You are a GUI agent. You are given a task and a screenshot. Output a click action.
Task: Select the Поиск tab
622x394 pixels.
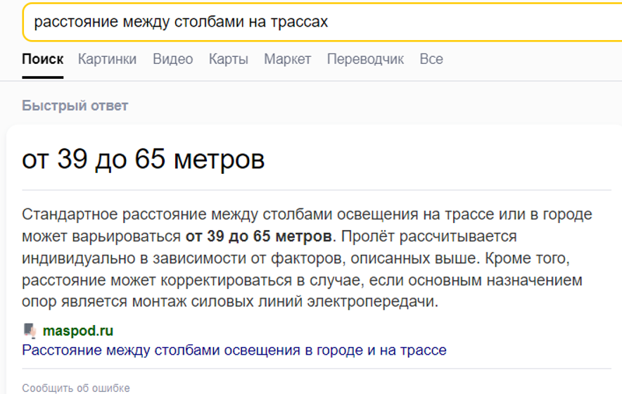pyautogui.click(x=42, y=59)
